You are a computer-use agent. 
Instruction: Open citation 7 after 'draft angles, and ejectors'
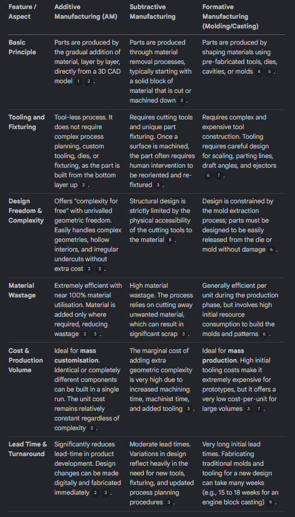pyautogui.click(x=219, y=176)
